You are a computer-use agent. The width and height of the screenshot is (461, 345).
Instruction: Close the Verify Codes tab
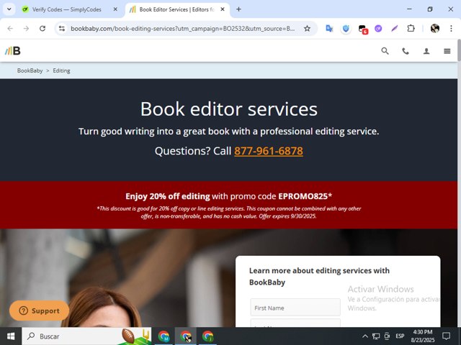pos(115,9)
